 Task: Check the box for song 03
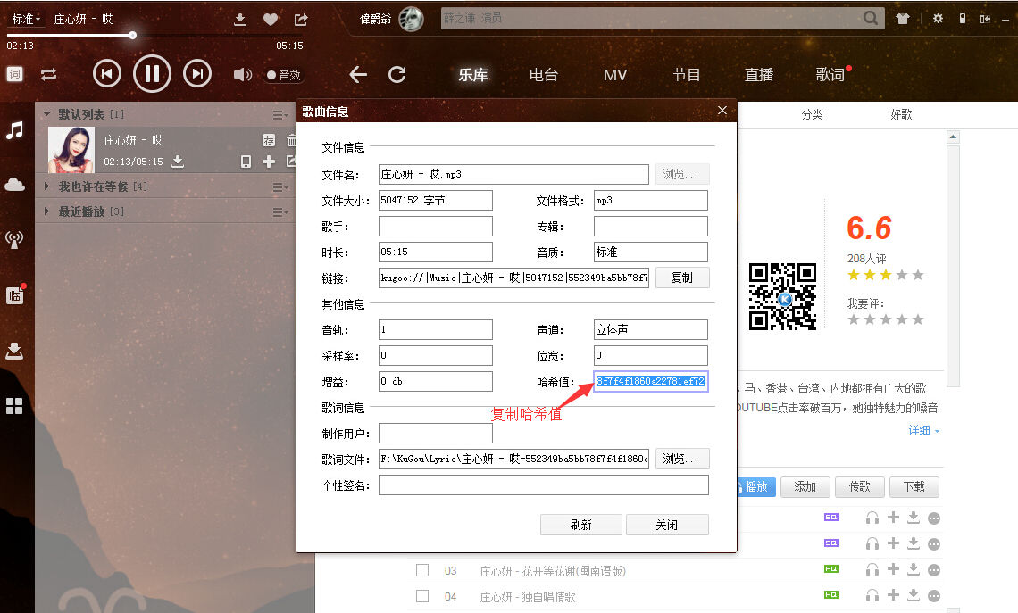tap(422, 570)
